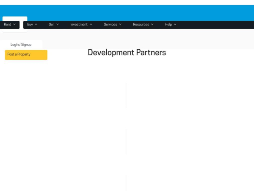Click the vertical divider below Development Partners
Viewport: 254px width, 191px height.
(127, 95)
